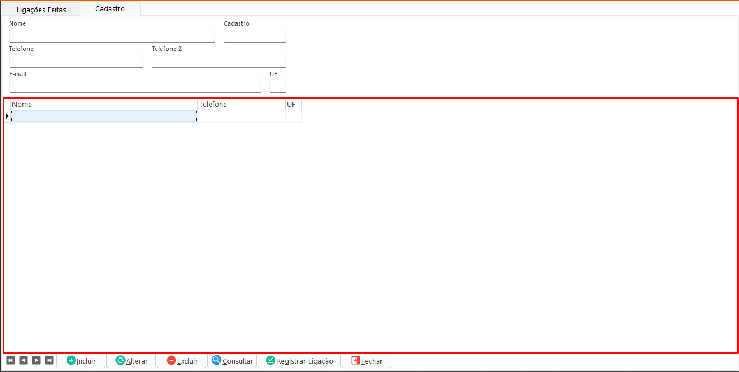Open Consultar search
The image size is (739, 372).
tap(232, 361)
